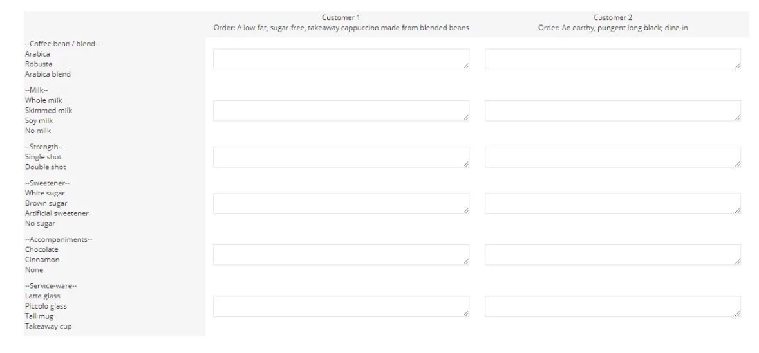Grab resize handle of Customer 1 bean field

[465, 66]
